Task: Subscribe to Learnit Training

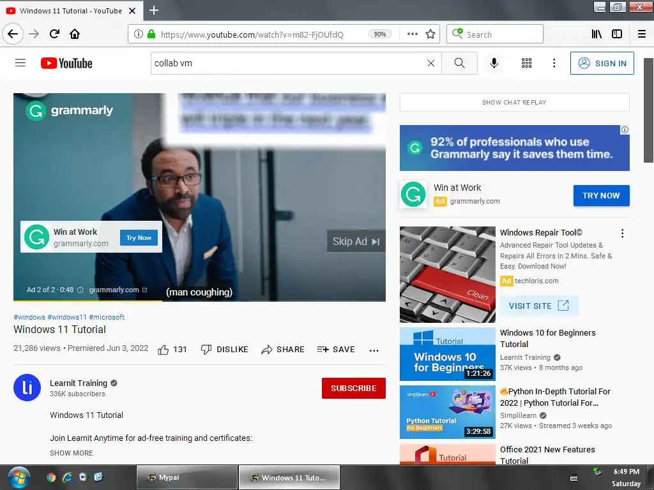Action: click(354, 389)
